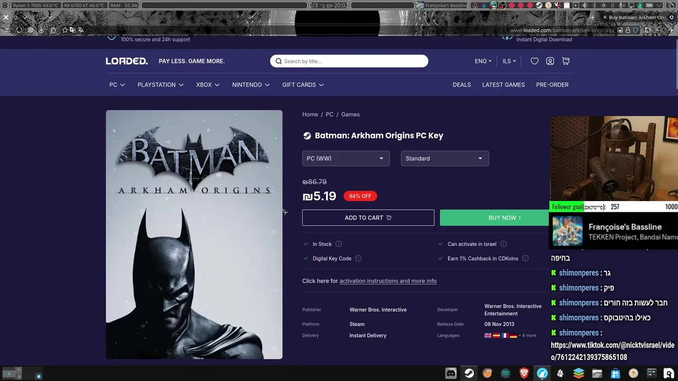This screenshot has height=381, width=678.
Task: Open the ILS currency dropdown
Action: 509,61
